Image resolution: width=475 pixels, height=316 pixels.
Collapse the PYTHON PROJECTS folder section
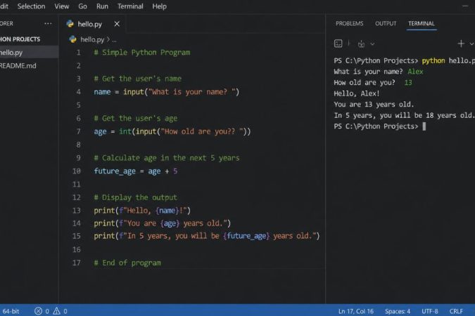(x=20, y=39)
